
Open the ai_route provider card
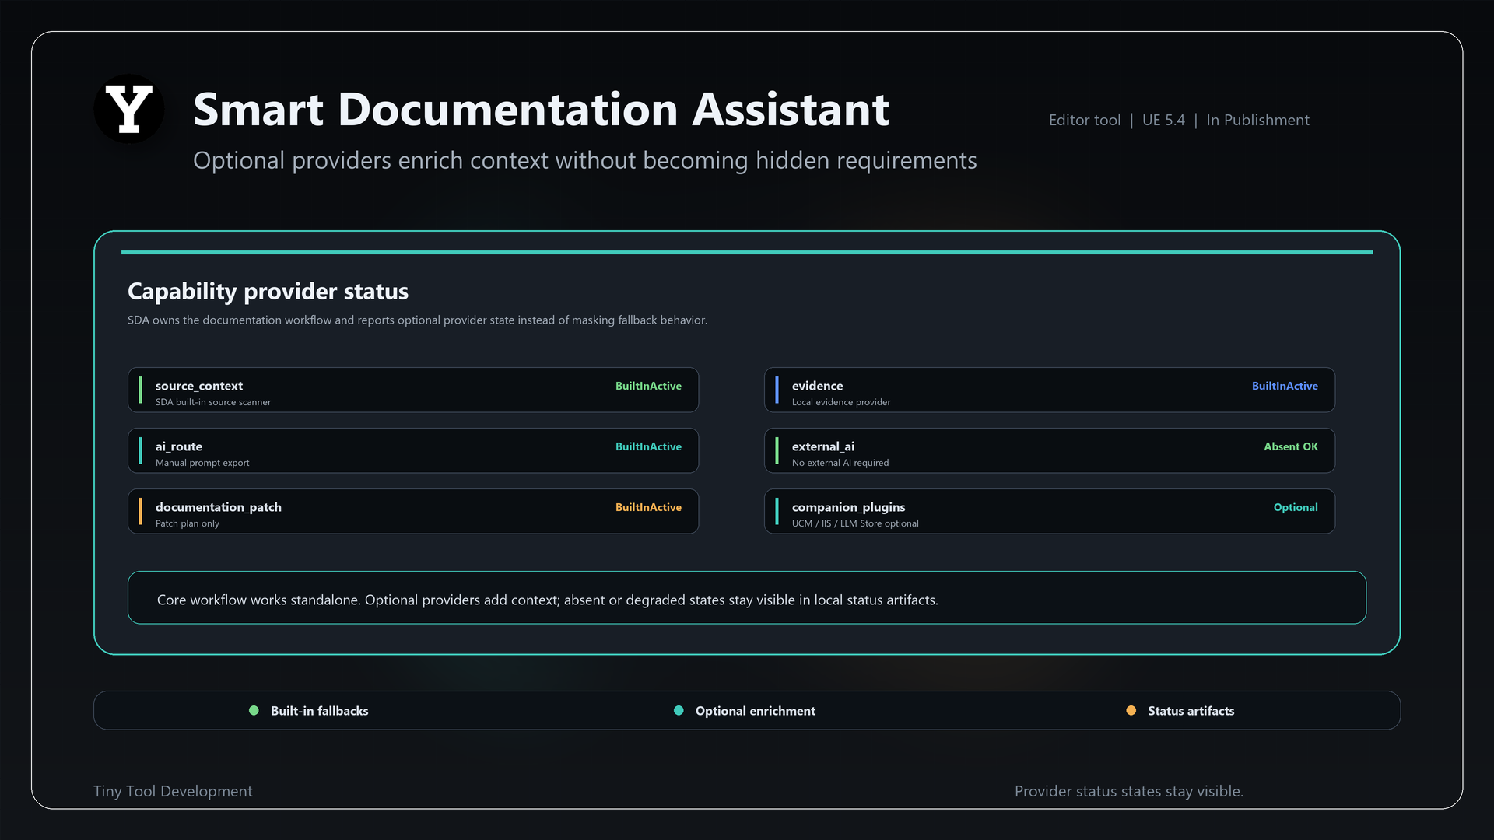[413, 450]
